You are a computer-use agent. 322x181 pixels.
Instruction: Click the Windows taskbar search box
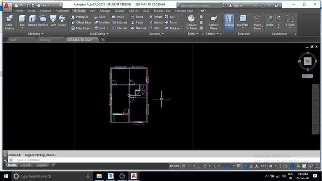[51, 176]
